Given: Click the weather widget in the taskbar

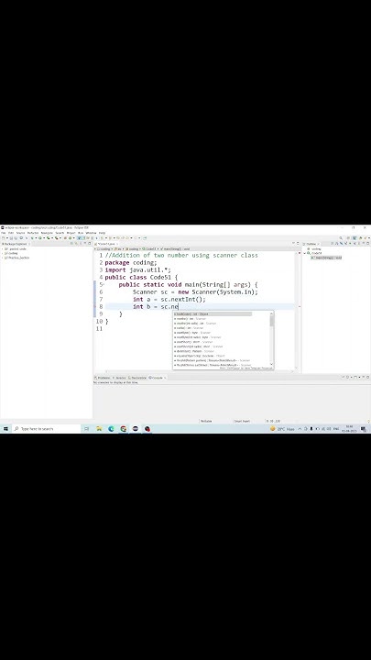Looking at the screenshot, I should click(282, 429).
